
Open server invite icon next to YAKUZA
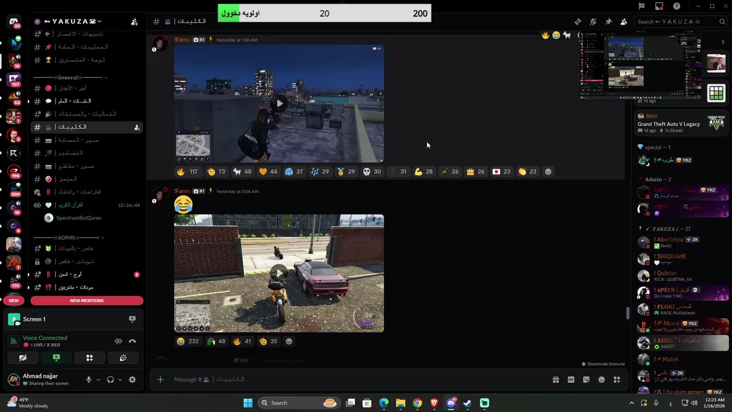click(134, 22)
